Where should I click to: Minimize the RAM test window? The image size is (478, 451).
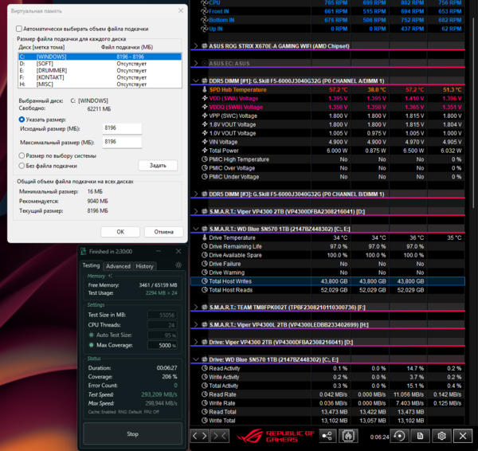click(159, 251)
